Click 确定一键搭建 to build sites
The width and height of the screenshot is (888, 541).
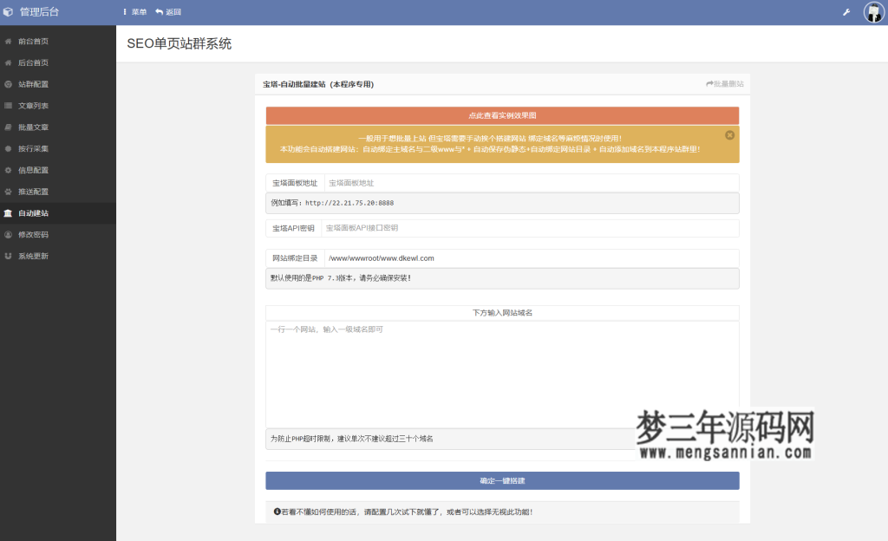tap(501, 480)
